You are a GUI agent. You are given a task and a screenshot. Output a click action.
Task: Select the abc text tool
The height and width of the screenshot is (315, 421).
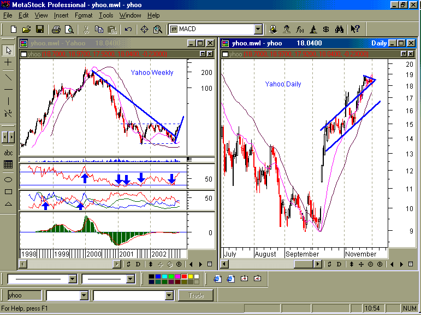8,153
